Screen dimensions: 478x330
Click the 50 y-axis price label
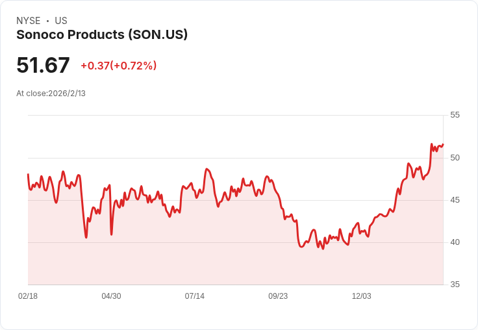[455, 158]
